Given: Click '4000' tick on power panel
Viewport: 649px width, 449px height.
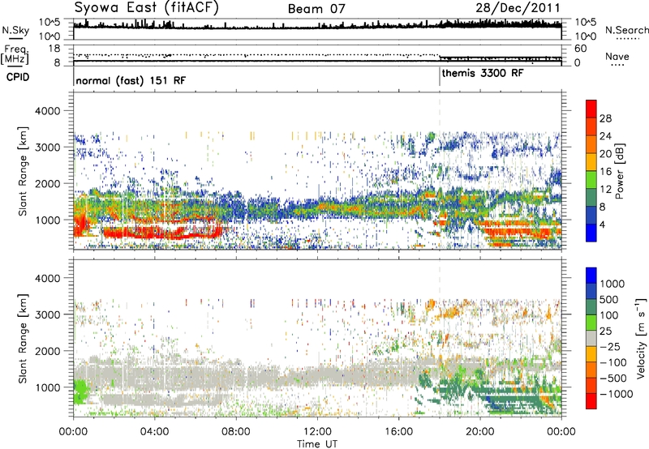Looking at the screenshot, I should pyautogui.click(x=47, y=111).
